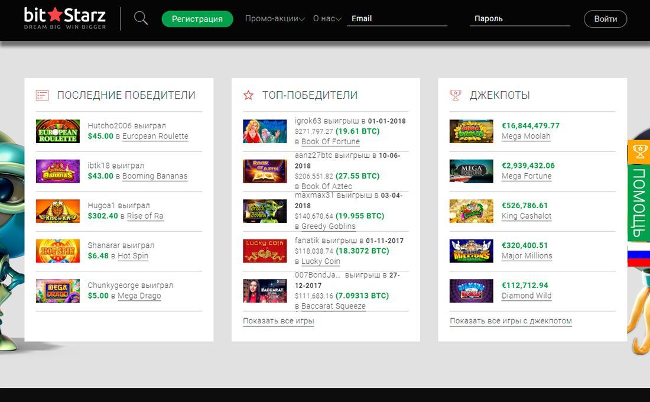Open the Greedy Goblins link
The image size is (650, 402).
point(329,226)
